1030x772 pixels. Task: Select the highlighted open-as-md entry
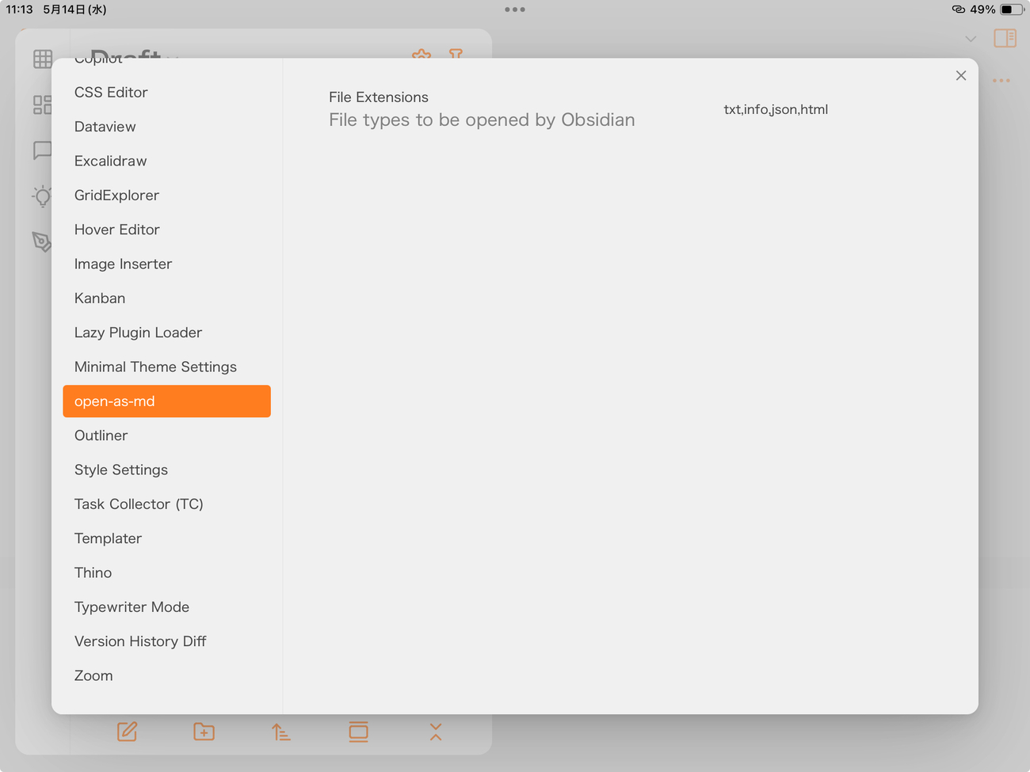click(x=166, y=401)
